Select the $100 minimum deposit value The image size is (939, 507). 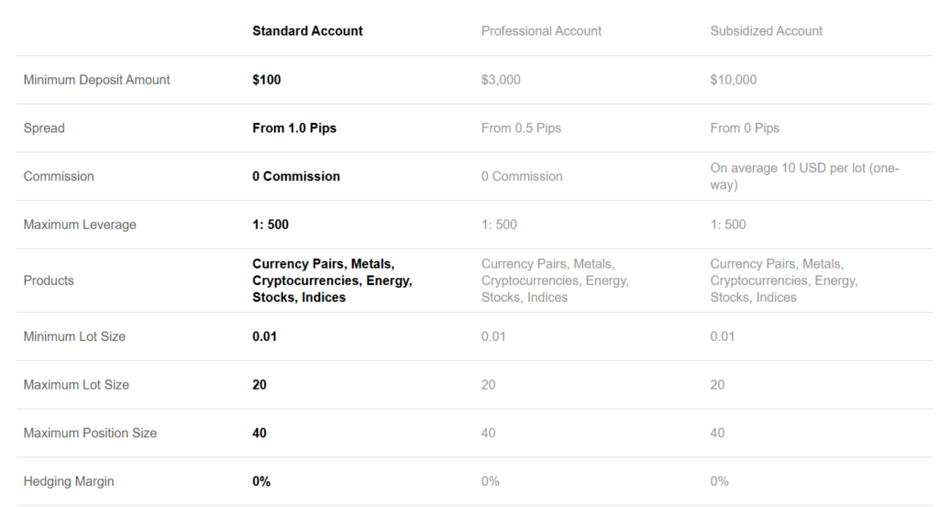pos(267,80)
